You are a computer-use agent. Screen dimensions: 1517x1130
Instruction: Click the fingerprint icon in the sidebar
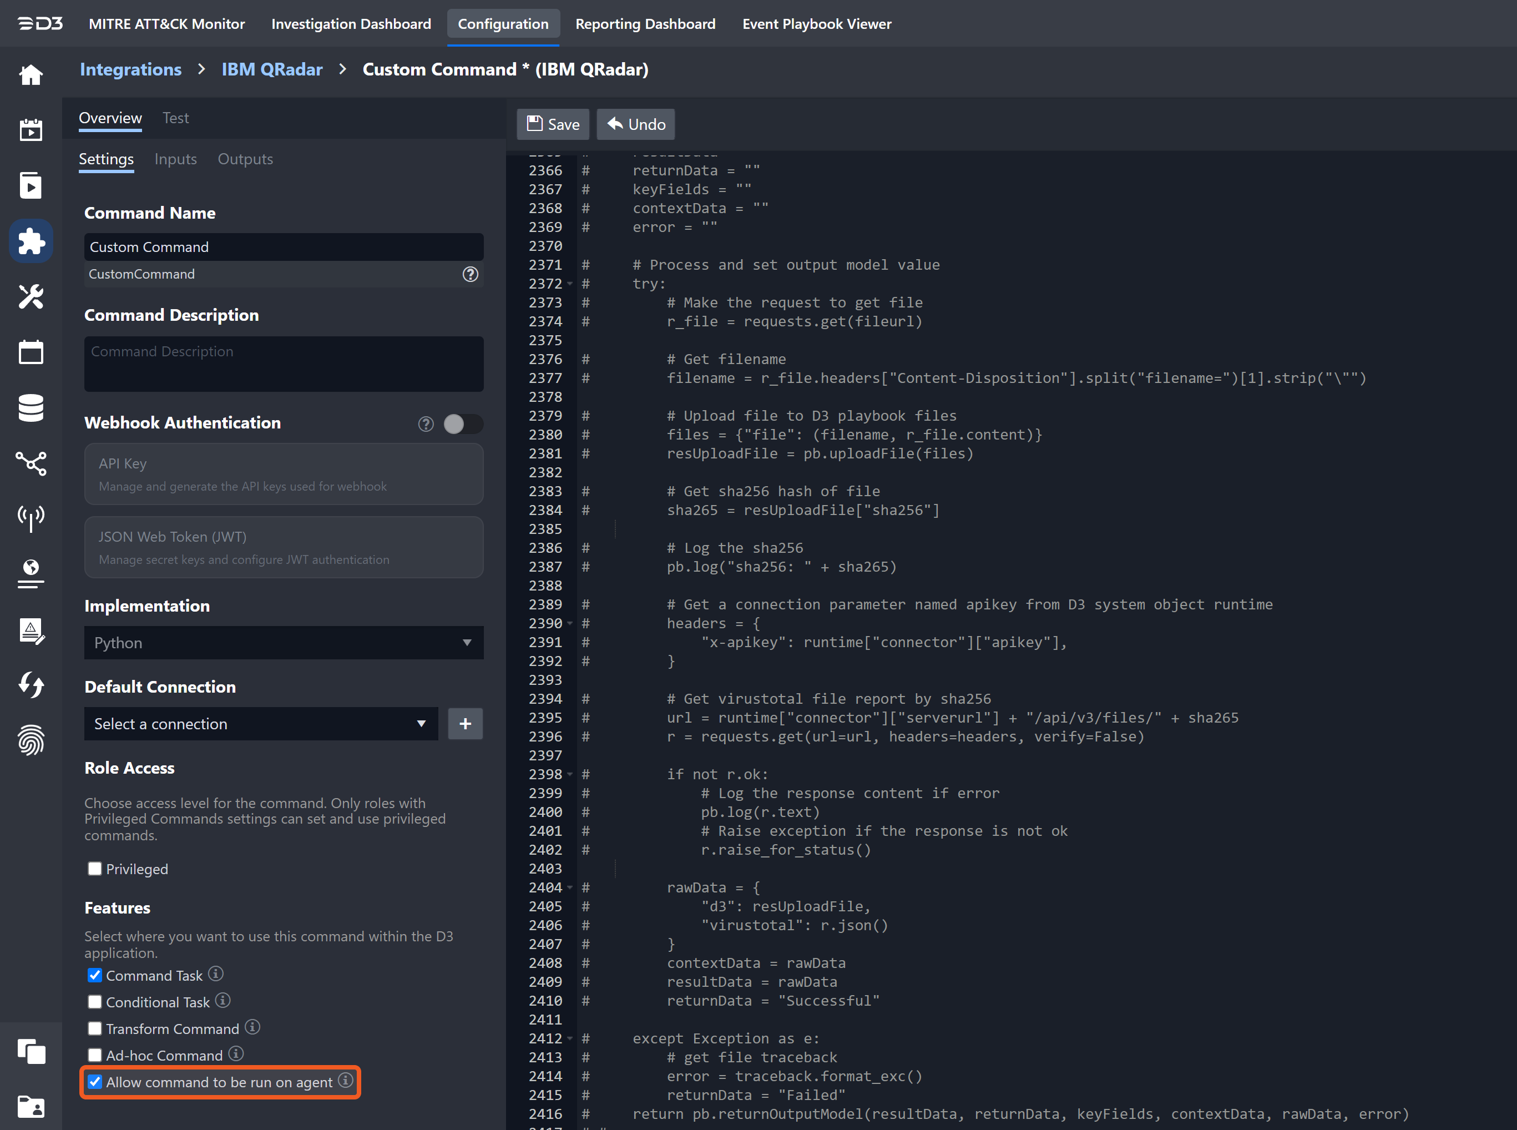coord(31,740)
